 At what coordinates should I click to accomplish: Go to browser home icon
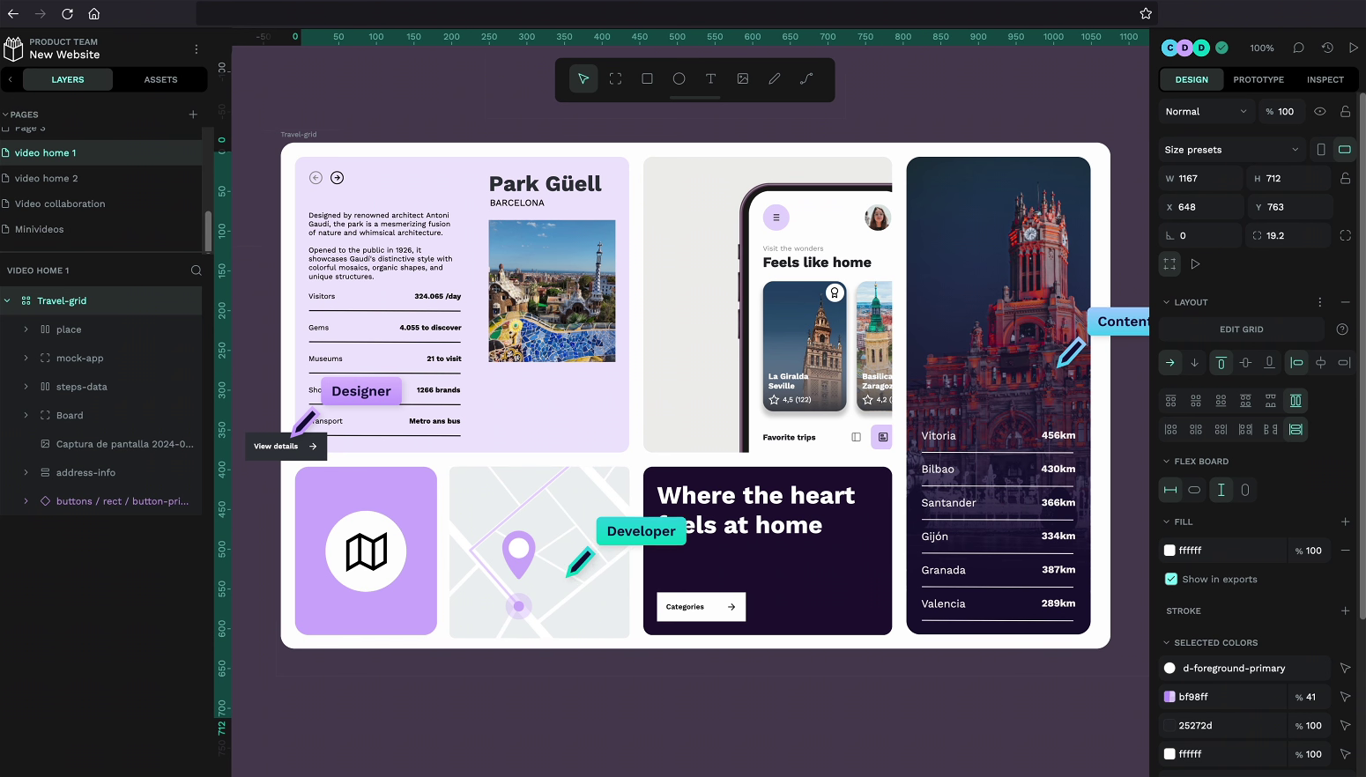(94, 13)
